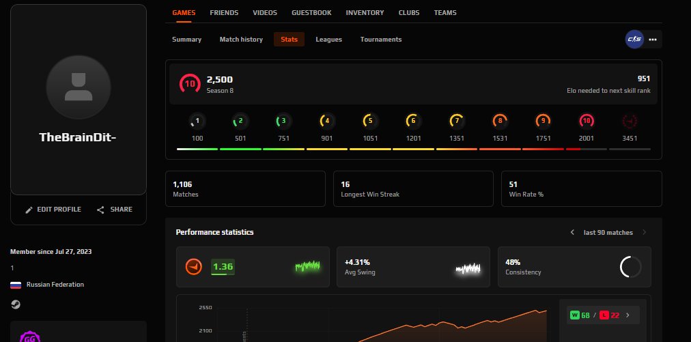The height and width of the screenshot is (342, 691).
Task: Click the Consistency circular progress ring
Action: tap(631, 267)
